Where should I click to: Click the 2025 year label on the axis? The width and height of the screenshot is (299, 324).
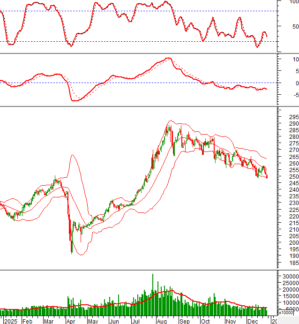pos(9,322)
